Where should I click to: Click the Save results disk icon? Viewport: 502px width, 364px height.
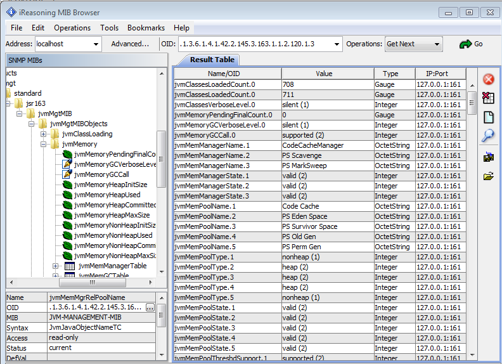coord(488,157)
